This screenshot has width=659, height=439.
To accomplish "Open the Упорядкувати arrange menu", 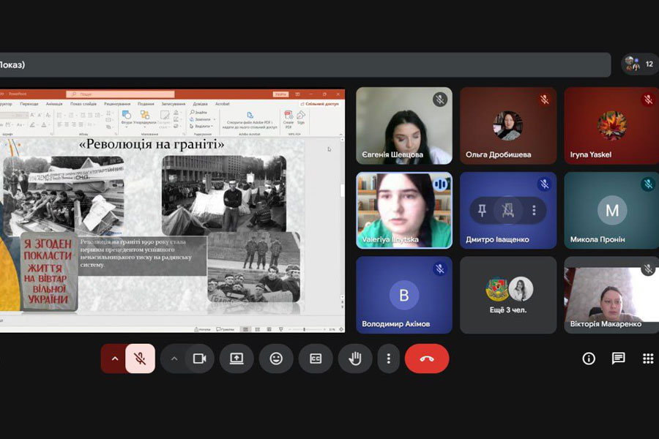I will pos(144,117).
